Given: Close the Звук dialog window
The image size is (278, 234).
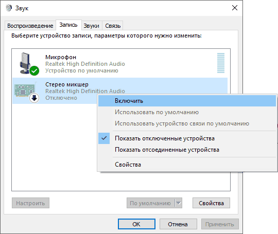Looking at the screenshot, I should point(235,8).
